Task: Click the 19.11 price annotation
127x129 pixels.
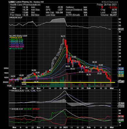Action: 73,69
